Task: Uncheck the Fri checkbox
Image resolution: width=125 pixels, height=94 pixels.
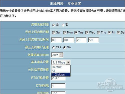Action: point(109,33)
